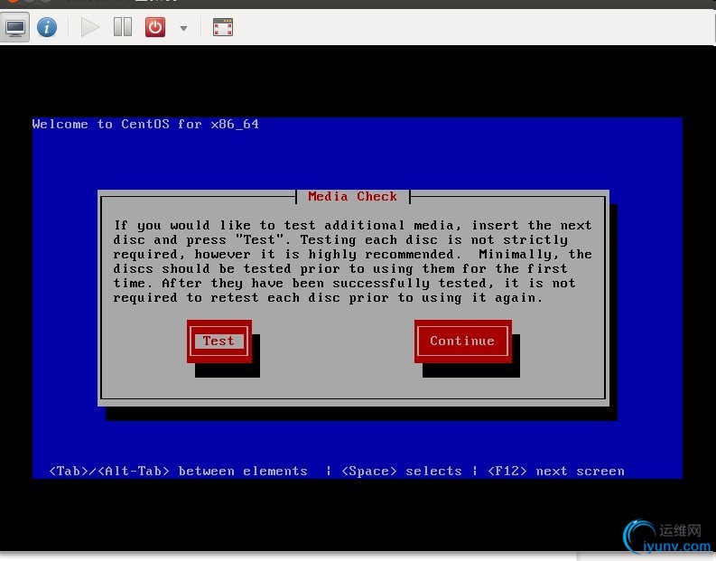
Task: Click the 'Welcome to CentOS for x86_64' header text
Action: (x=145, y=125)
